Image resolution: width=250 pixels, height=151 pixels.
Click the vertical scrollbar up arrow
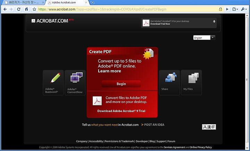(x=247, y=16)
